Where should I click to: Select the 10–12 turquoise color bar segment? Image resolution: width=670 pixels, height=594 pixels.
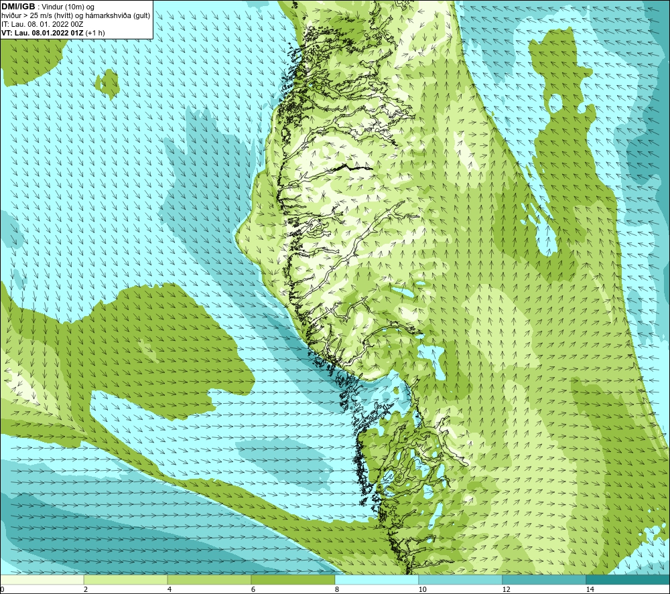click(460, 579)
